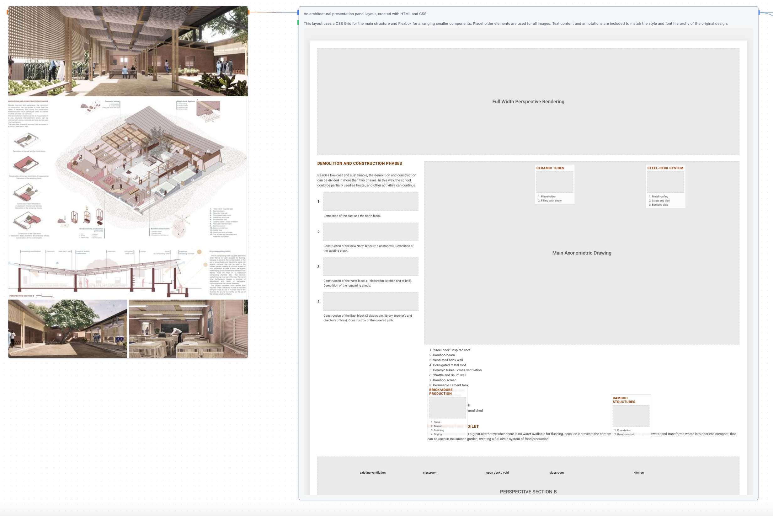Click the Ceramic Tubes callout card
The height and width of the screenshot is (516, 773).
tap(554, 184)
